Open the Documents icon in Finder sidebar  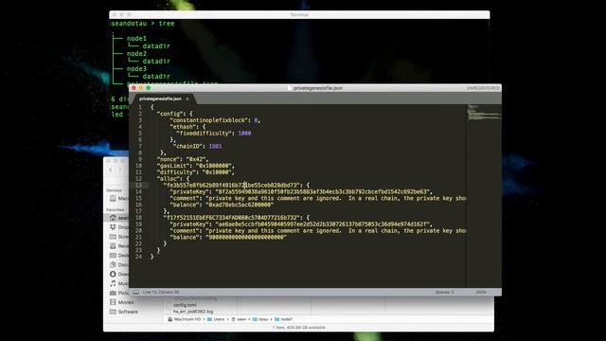pos(113,265)
